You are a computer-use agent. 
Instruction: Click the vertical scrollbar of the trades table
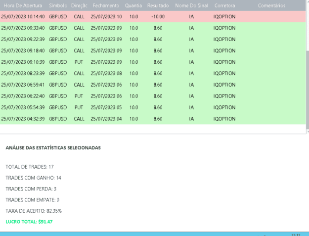tap(308, 67)
